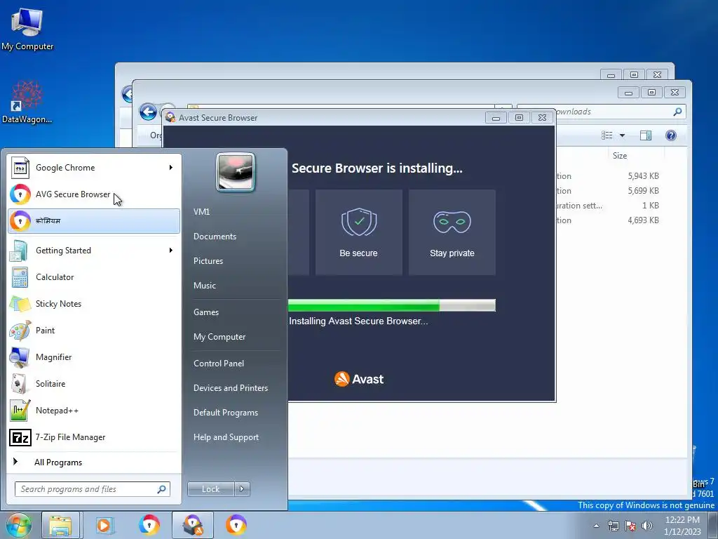Launch Calculator from Start menu

coord(94,277)
